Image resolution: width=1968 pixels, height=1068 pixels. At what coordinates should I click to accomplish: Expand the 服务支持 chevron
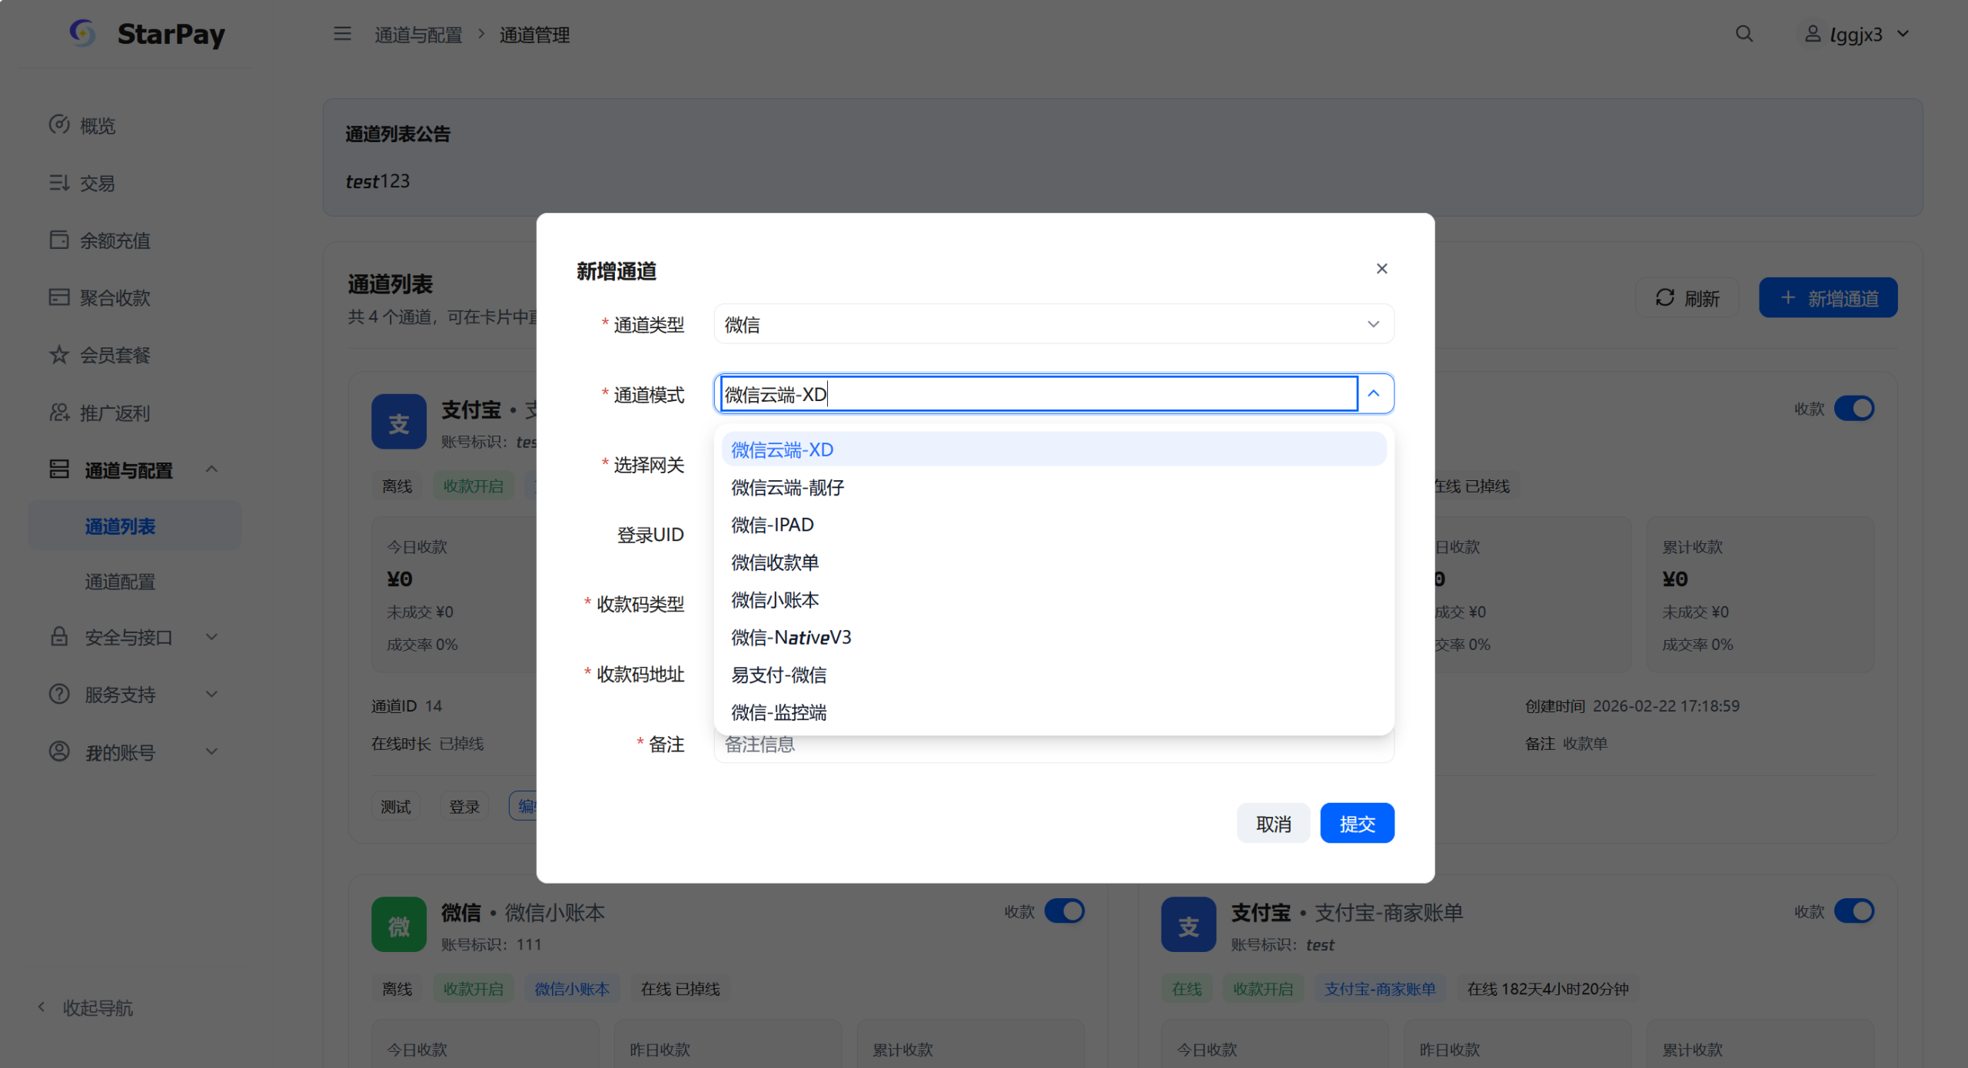(212, 694)
